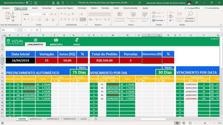Click the AJUDA sheet navigation icon
The image size is (223, 125).
coord(76,40)
